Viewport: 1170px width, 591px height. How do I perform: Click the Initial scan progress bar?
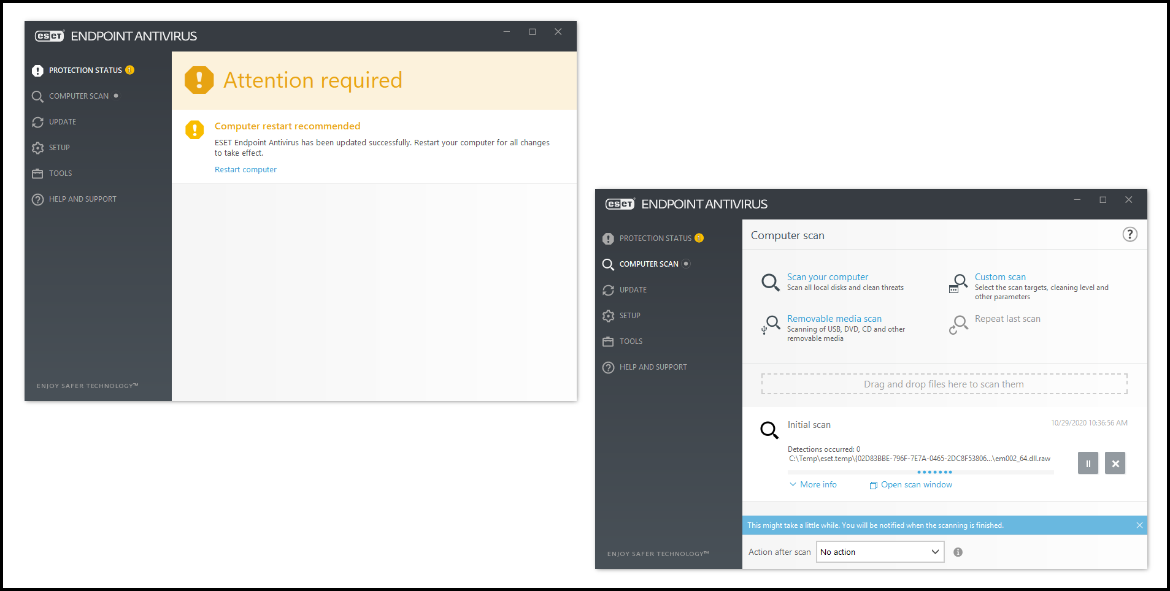920,472
